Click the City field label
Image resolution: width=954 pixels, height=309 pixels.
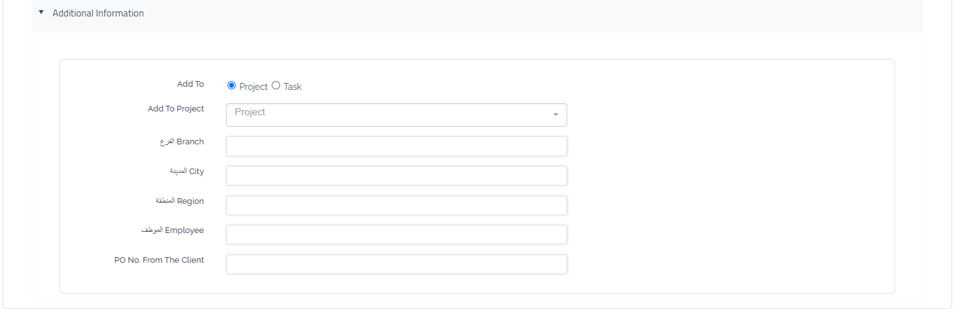[x=187, y=172]
